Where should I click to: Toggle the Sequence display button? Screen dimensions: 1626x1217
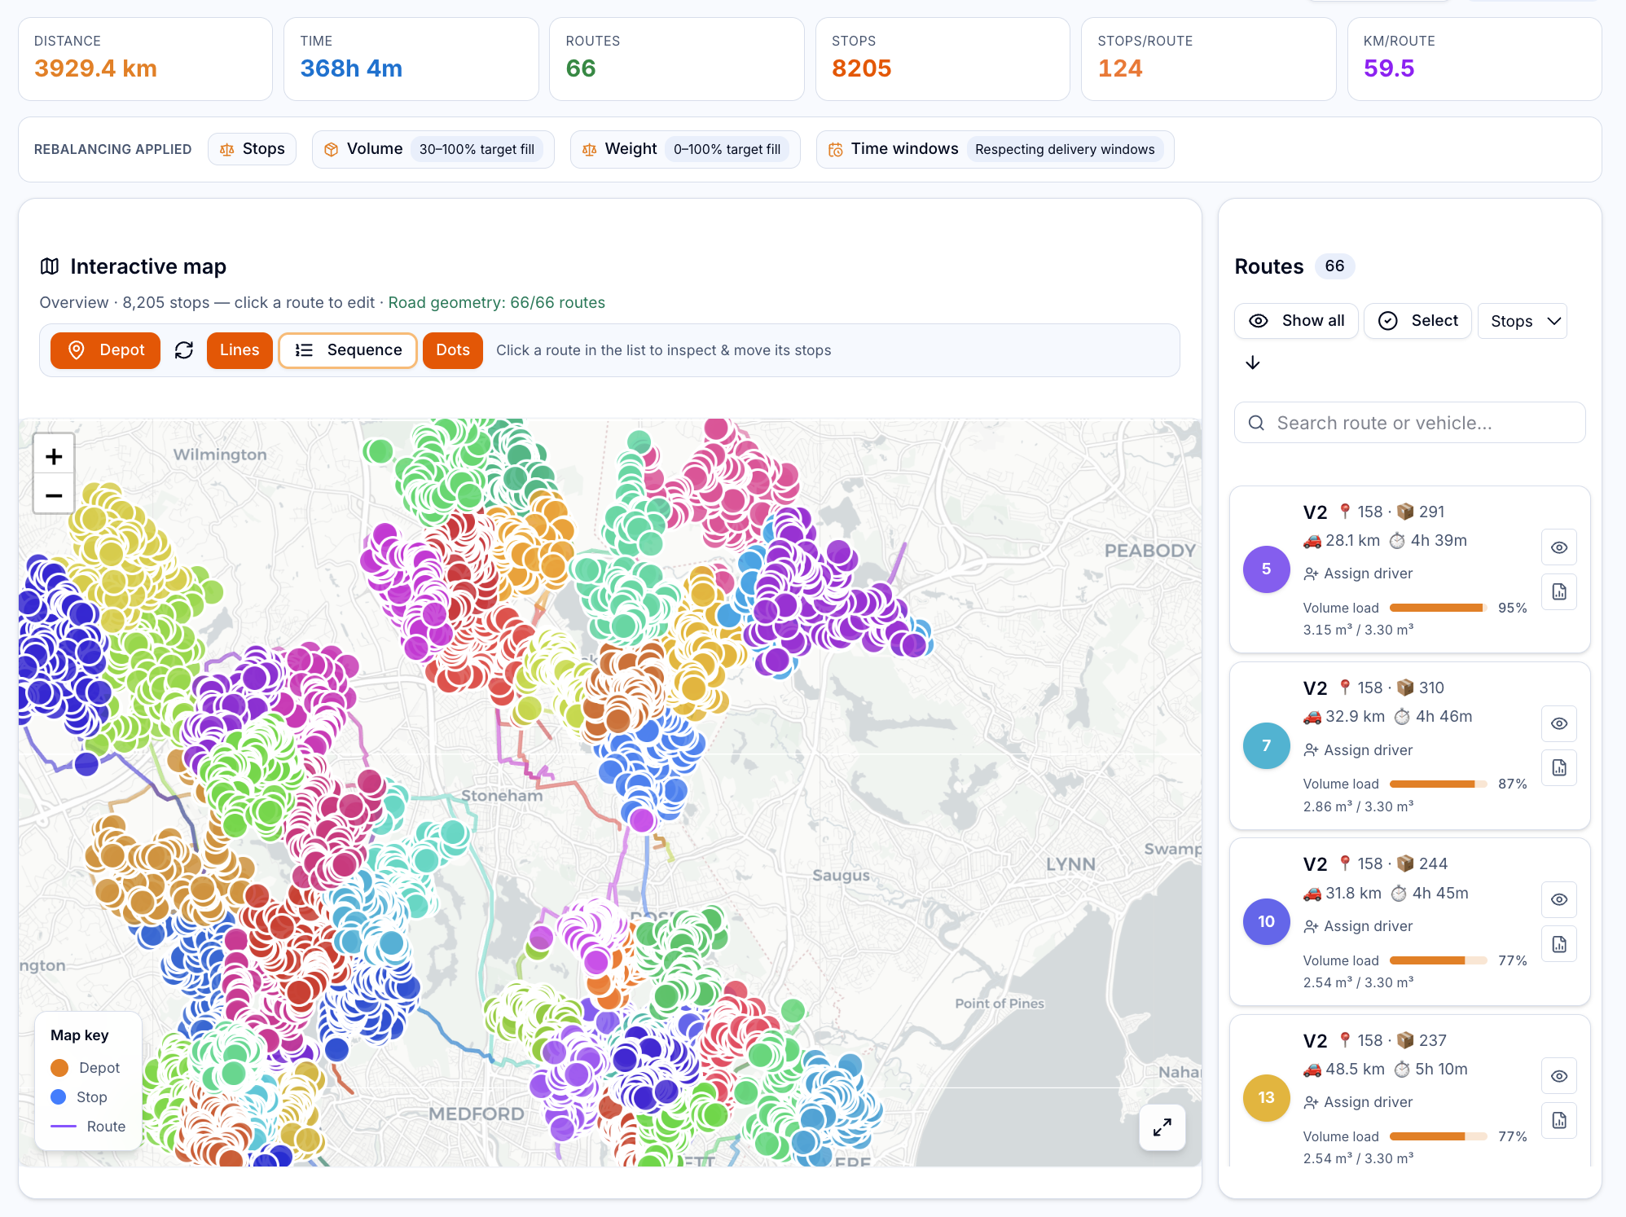(x=348, y=350)
